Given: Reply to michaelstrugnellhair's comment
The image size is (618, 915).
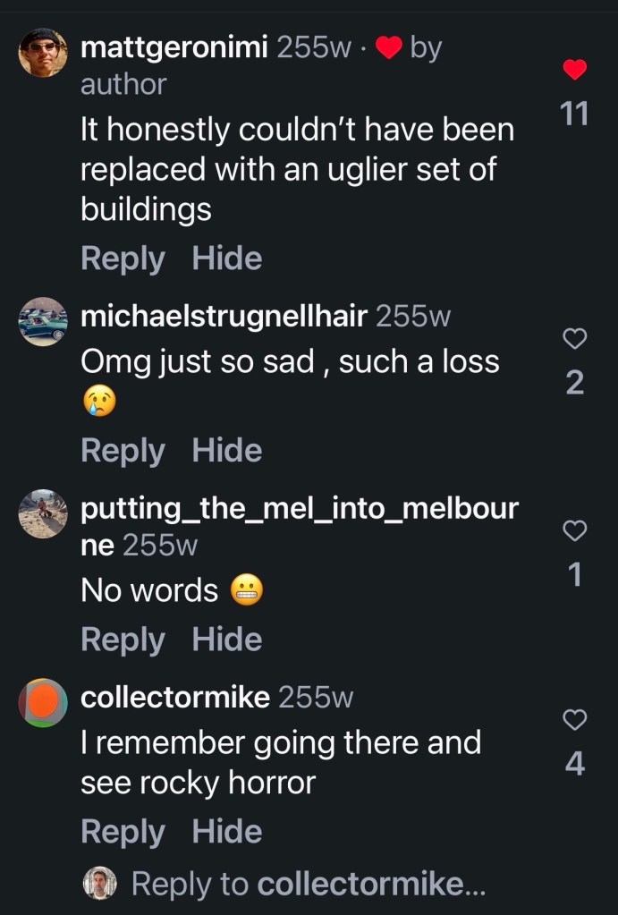Looking at the screenshot, I should (x=123, y=450).
